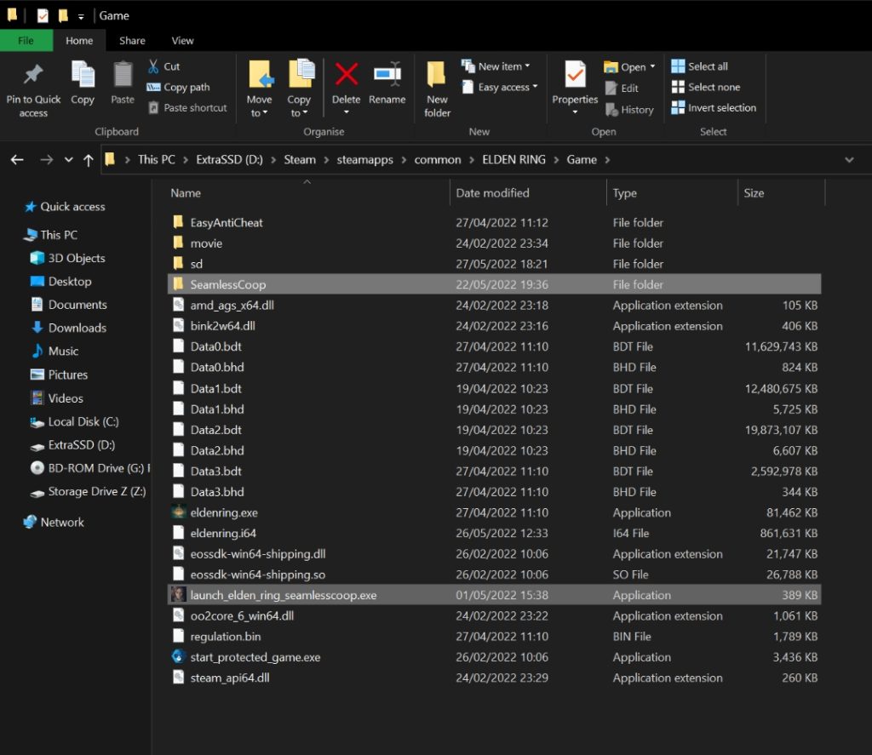Select the eldenring.i64 file
Image resolution: width=872 pixels, height=755 pixels.
[x=494, y=533]
